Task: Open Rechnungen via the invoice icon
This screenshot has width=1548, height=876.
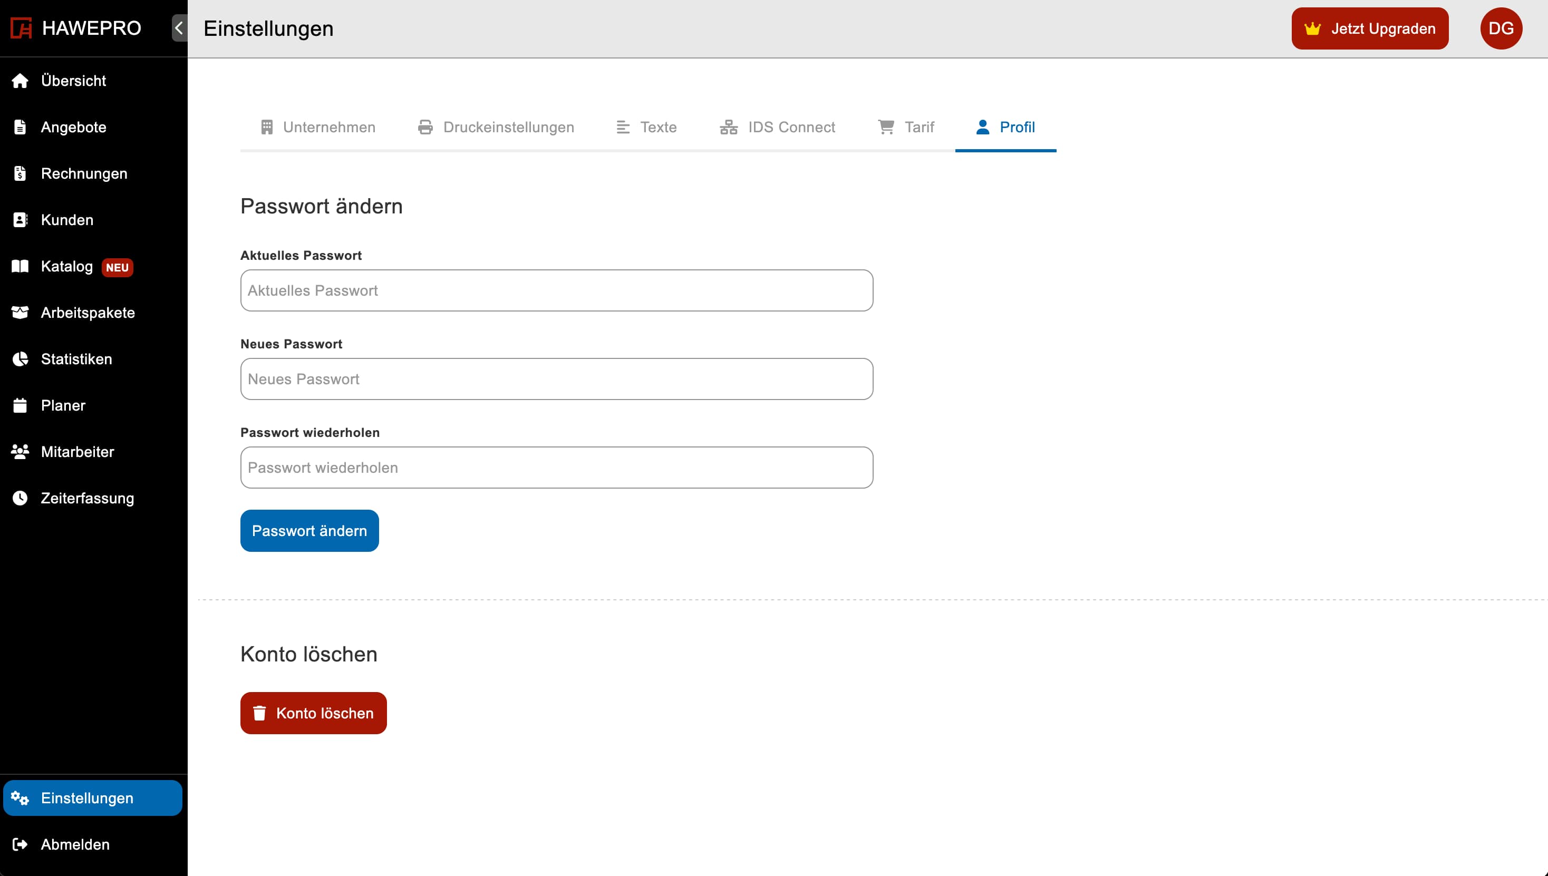Action: [20, 173]
